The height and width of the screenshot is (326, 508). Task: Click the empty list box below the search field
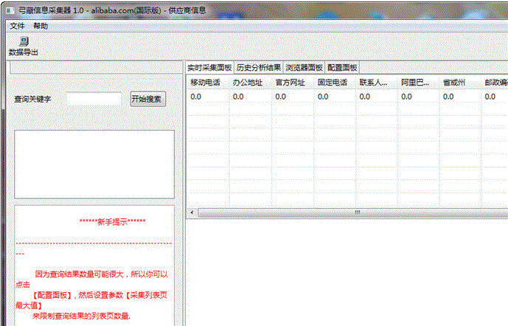click(94, 164)
